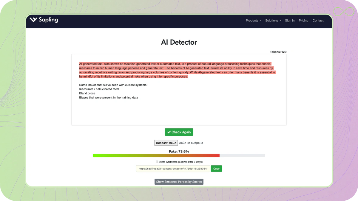Image resolution: width=358 pixels, height=201 pixels.
Task: Click the sapling.ai certificate URL field
Action: click(x=173, y=169)
